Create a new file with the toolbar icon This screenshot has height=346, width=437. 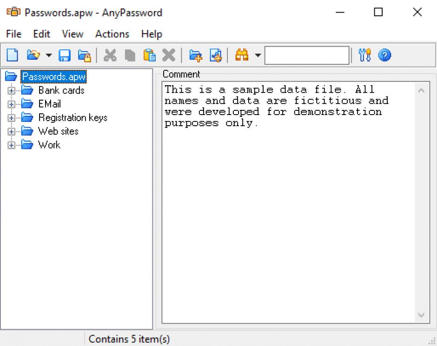(x=12, y=55)
